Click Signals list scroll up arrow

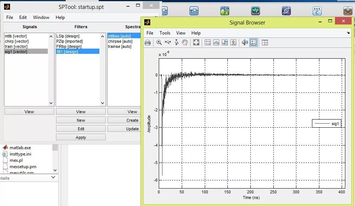tap(51, 36)
